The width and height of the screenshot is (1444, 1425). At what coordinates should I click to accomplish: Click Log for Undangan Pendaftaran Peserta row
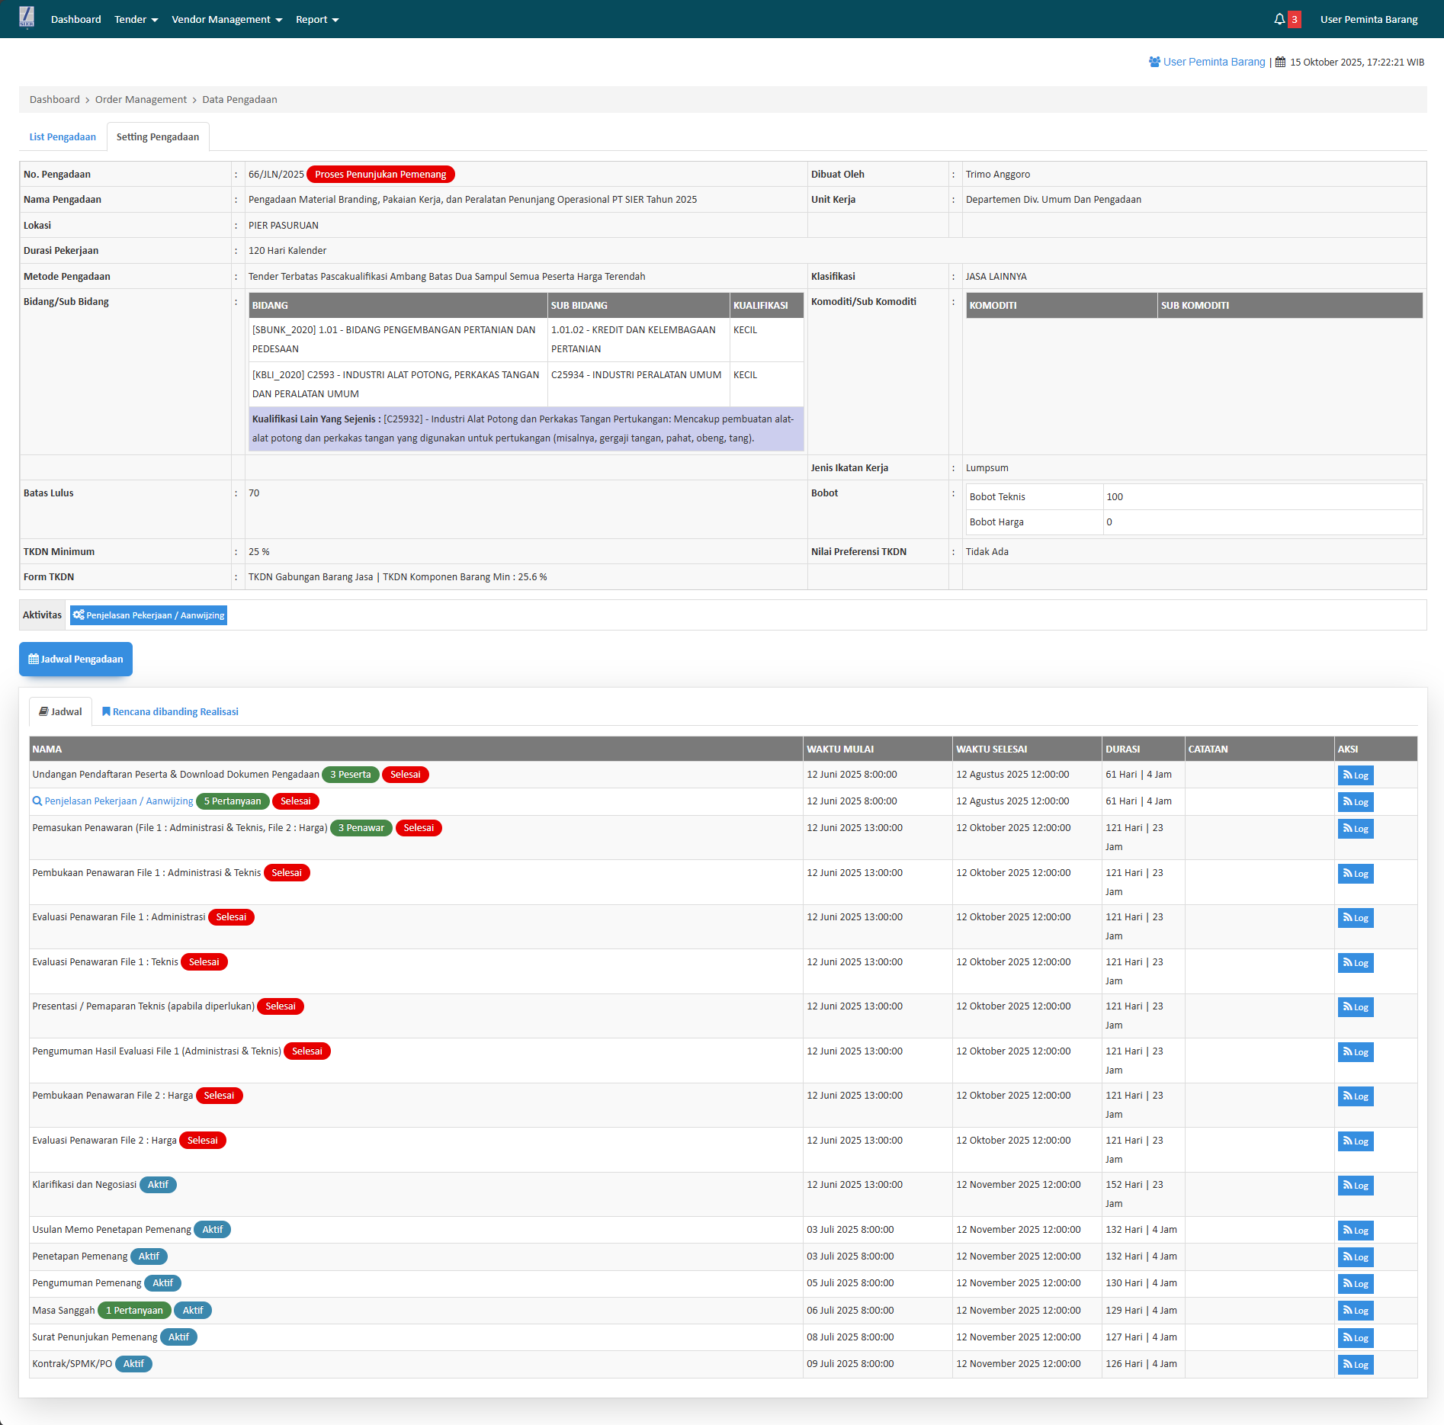[x=1355, y=775]
